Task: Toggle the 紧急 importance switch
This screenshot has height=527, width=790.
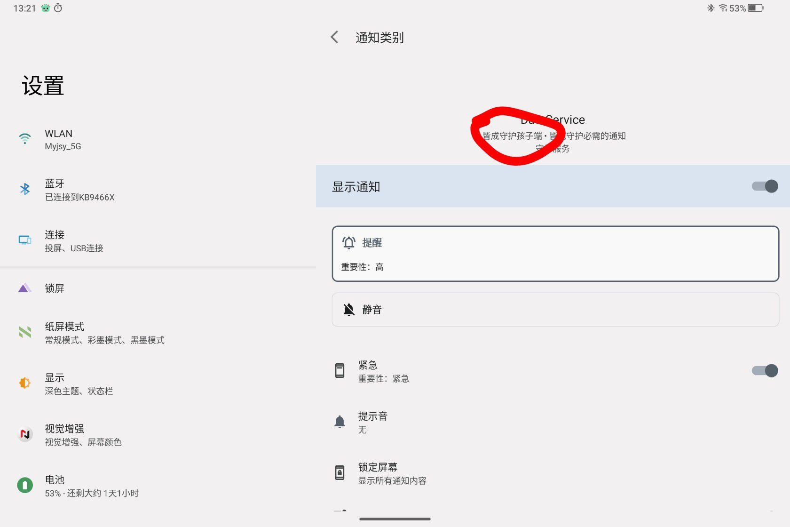Action: tap(765, 371)
